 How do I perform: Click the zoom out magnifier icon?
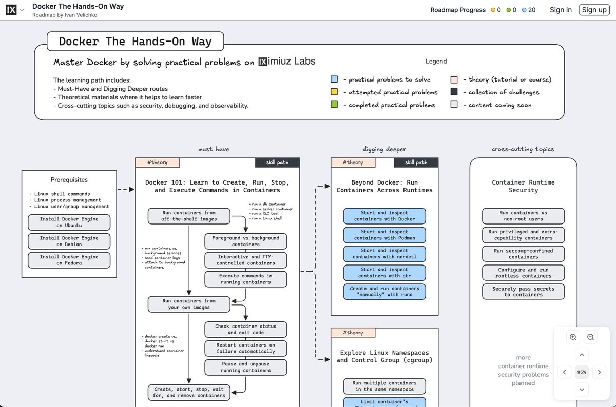pos(590,337)
